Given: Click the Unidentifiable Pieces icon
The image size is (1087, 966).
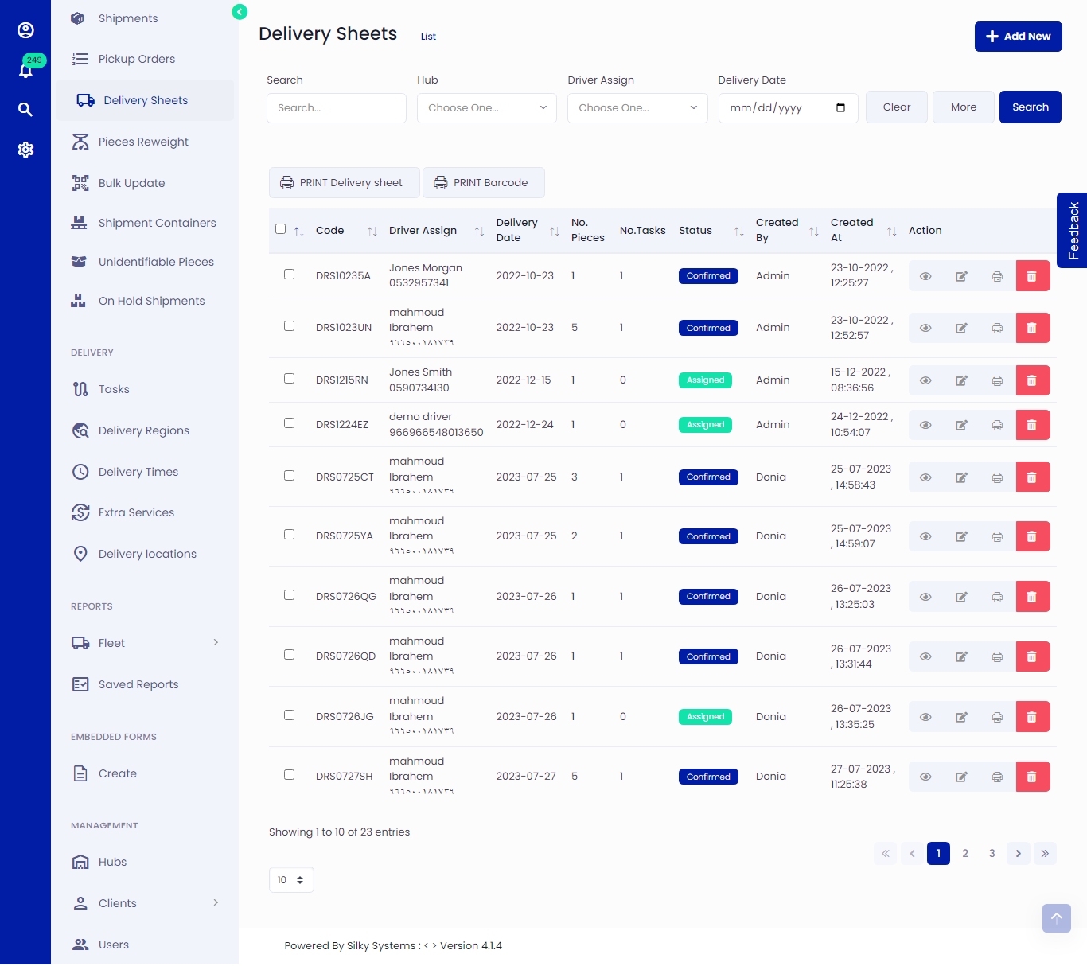Looking at the screenshot, I should click(80, 261).
